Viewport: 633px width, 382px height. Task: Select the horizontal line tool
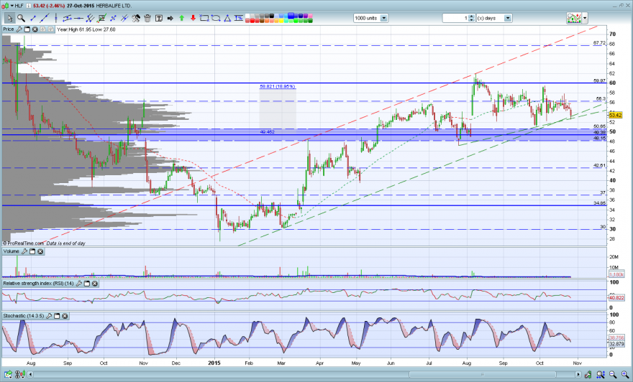point(78,18)
